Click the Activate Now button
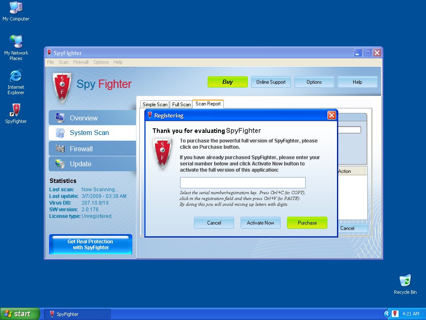This screenshot has width=426, height=320. point(260,223)
